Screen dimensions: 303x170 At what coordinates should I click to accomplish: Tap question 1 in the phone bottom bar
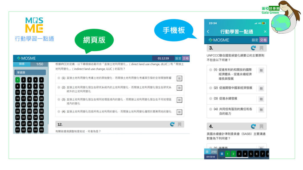tap(228, 154)
